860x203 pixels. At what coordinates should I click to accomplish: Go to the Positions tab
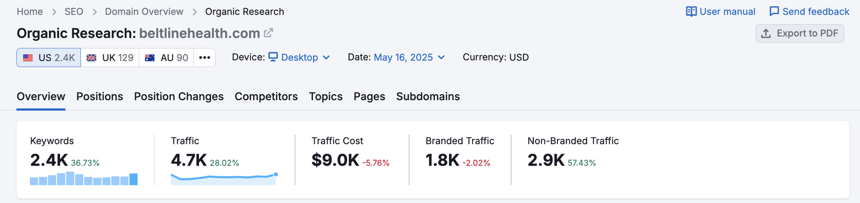coord(99,96)
